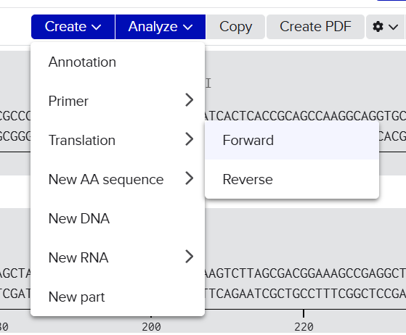The height and width of the screenshot is (335, 406).
Task: Expand the Primer submenu
Action: click(x=118, y=101)
